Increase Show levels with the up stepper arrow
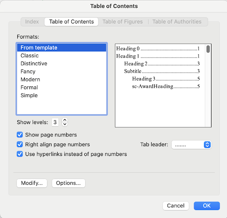Image resolution: width=227 pixels, height=218 pixels. point(65,120)
